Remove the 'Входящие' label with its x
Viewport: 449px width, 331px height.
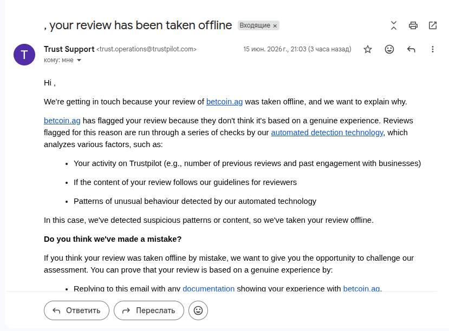tap(275, 26)
